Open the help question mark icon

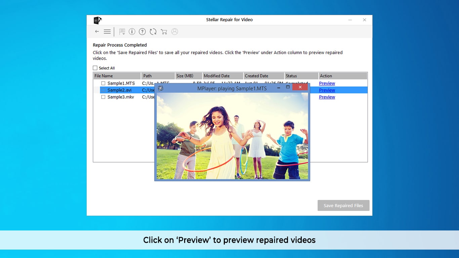142,32
